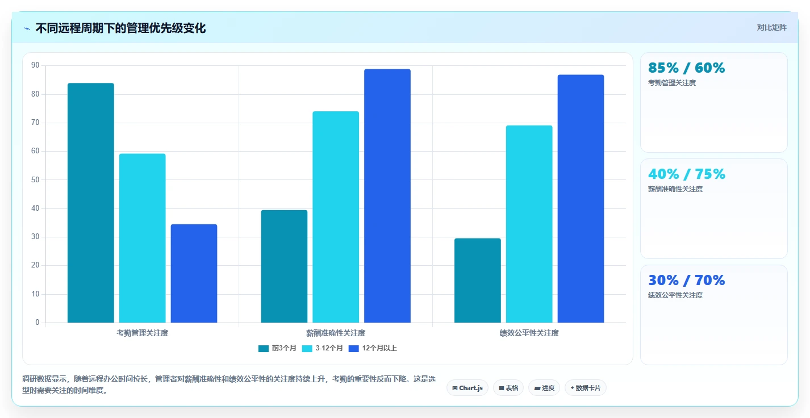Toggle the 前3个月 legend item
The height and width of the screenshot is (418, 810).
coord(277,348)
